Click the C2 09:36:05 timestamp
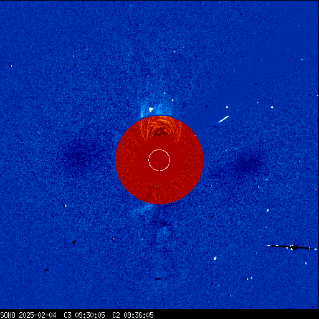 (x=133, y=315)
